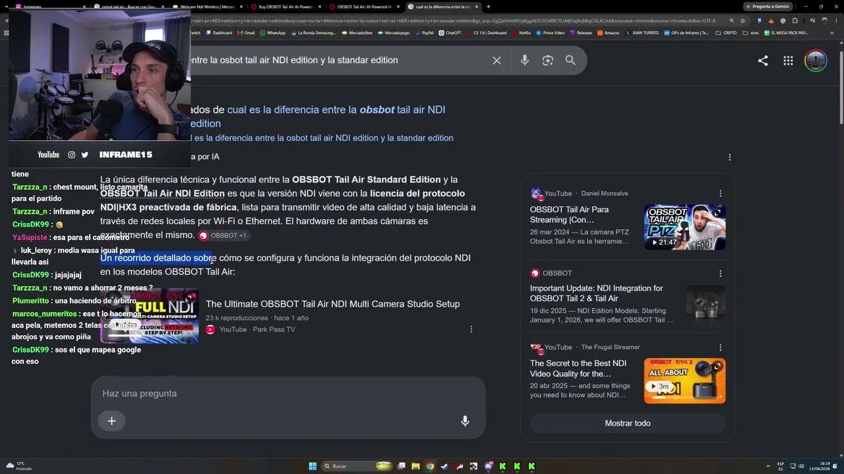Focus the 'Haz una pregunta' input field

pyautogui.click(x=288, y=394)
